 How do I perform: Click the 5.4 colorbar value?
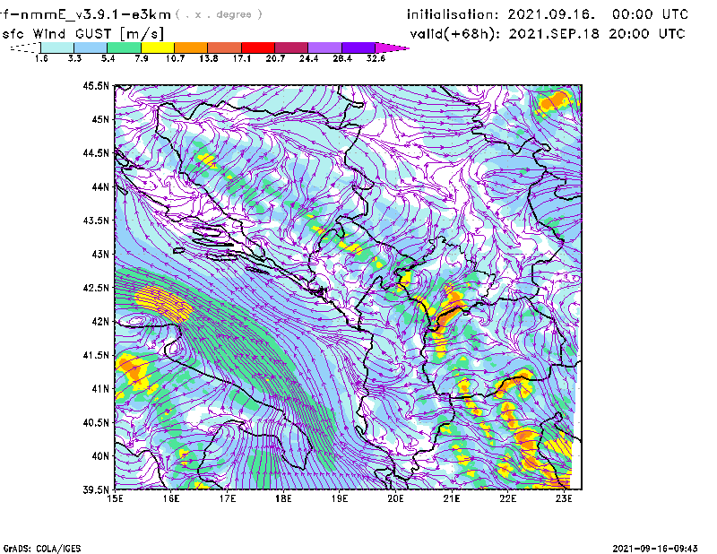(x=108, y=58)
